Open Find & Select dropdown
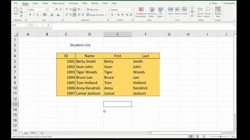Image resolution: width=250 pixels, height=140 pixels. (207, 12)
